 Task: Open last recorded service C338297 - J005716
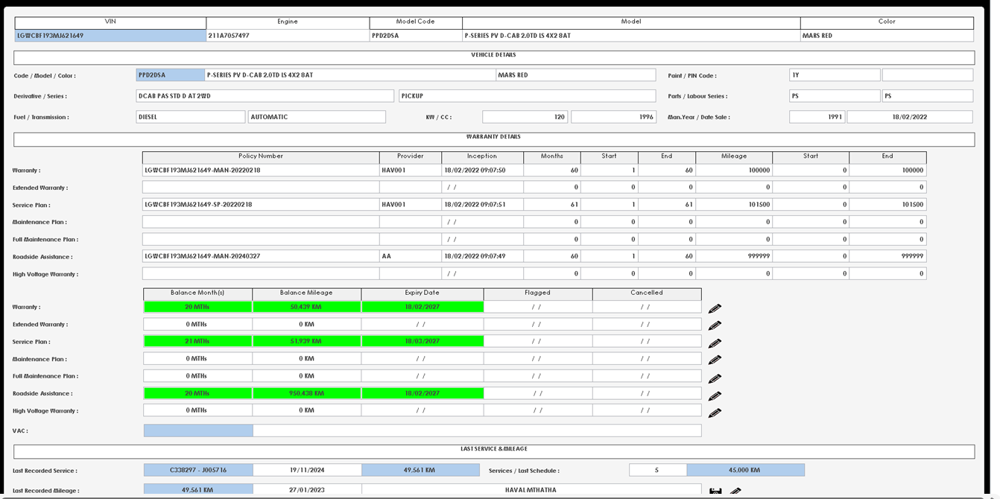click(x=198, y=470)
